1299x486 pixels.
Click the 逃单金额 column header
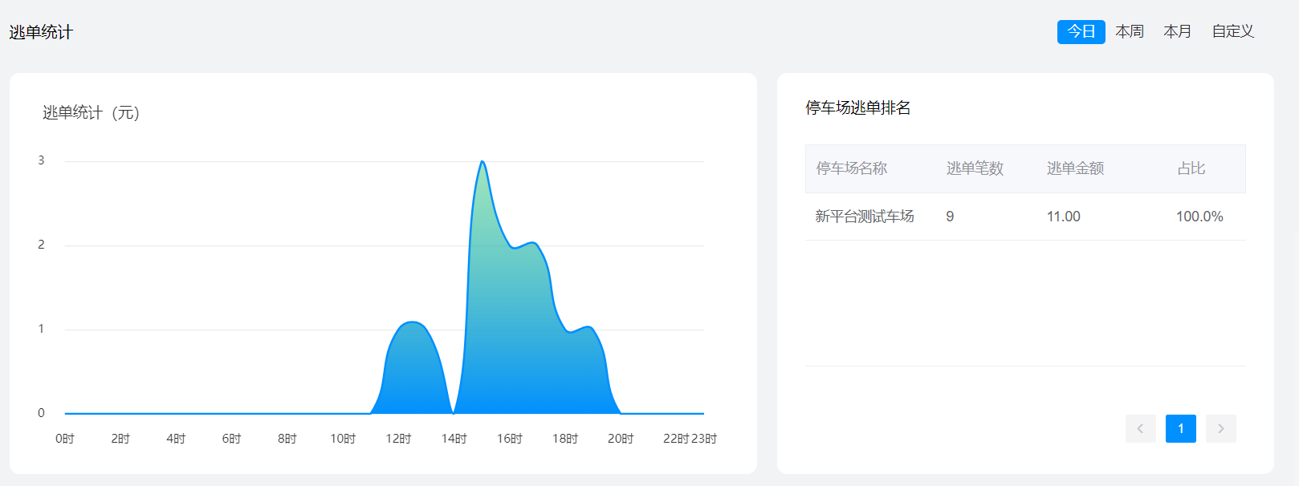click(x=1075, y=168)
